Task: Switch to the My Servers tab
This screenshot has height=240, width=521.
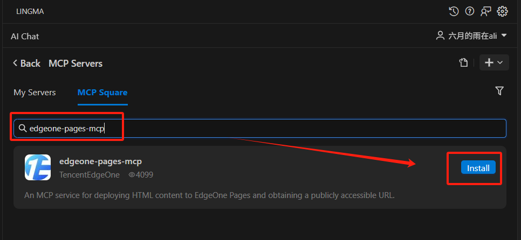Action: (35, 93)
